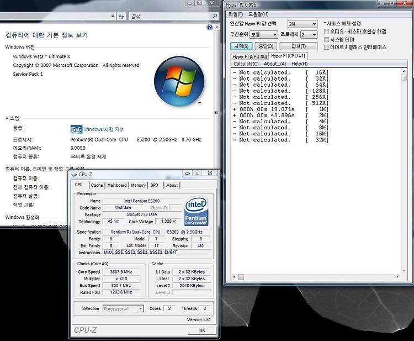Image resolution: width=414 pixels, height=341 pixels.
Task: Open the About tab in CPU-Z
Action: [172, 185]
